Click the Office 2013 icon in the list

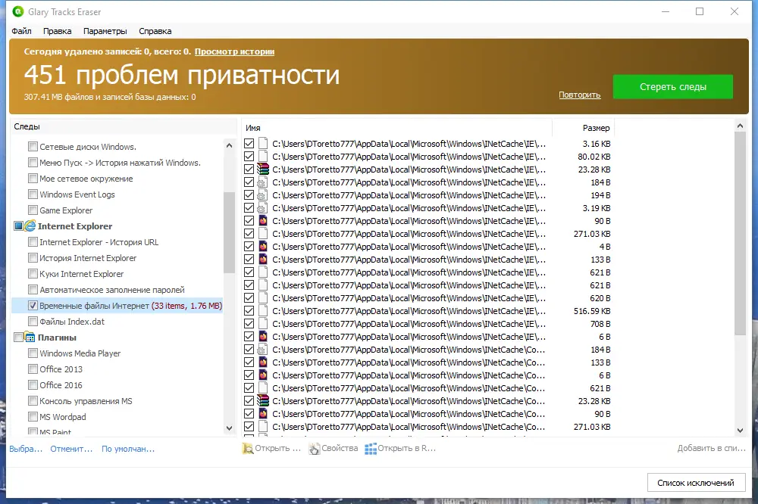33,369
